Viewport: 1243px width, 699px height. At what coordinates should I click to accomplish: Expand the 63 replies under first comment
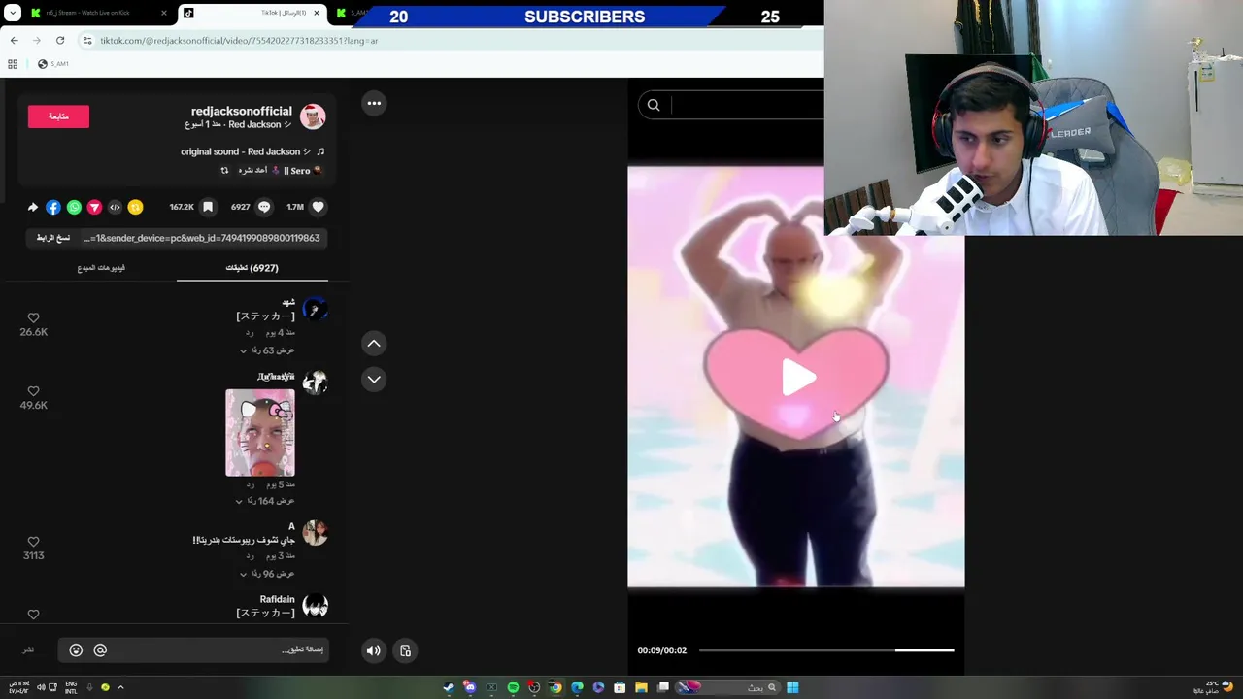(x=267, y=350)
